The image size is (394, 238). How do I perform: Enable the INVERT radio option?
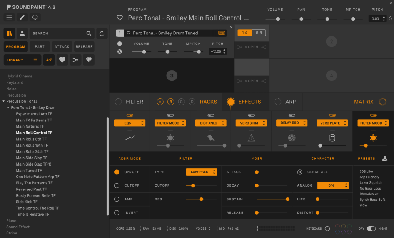[117, 213]
